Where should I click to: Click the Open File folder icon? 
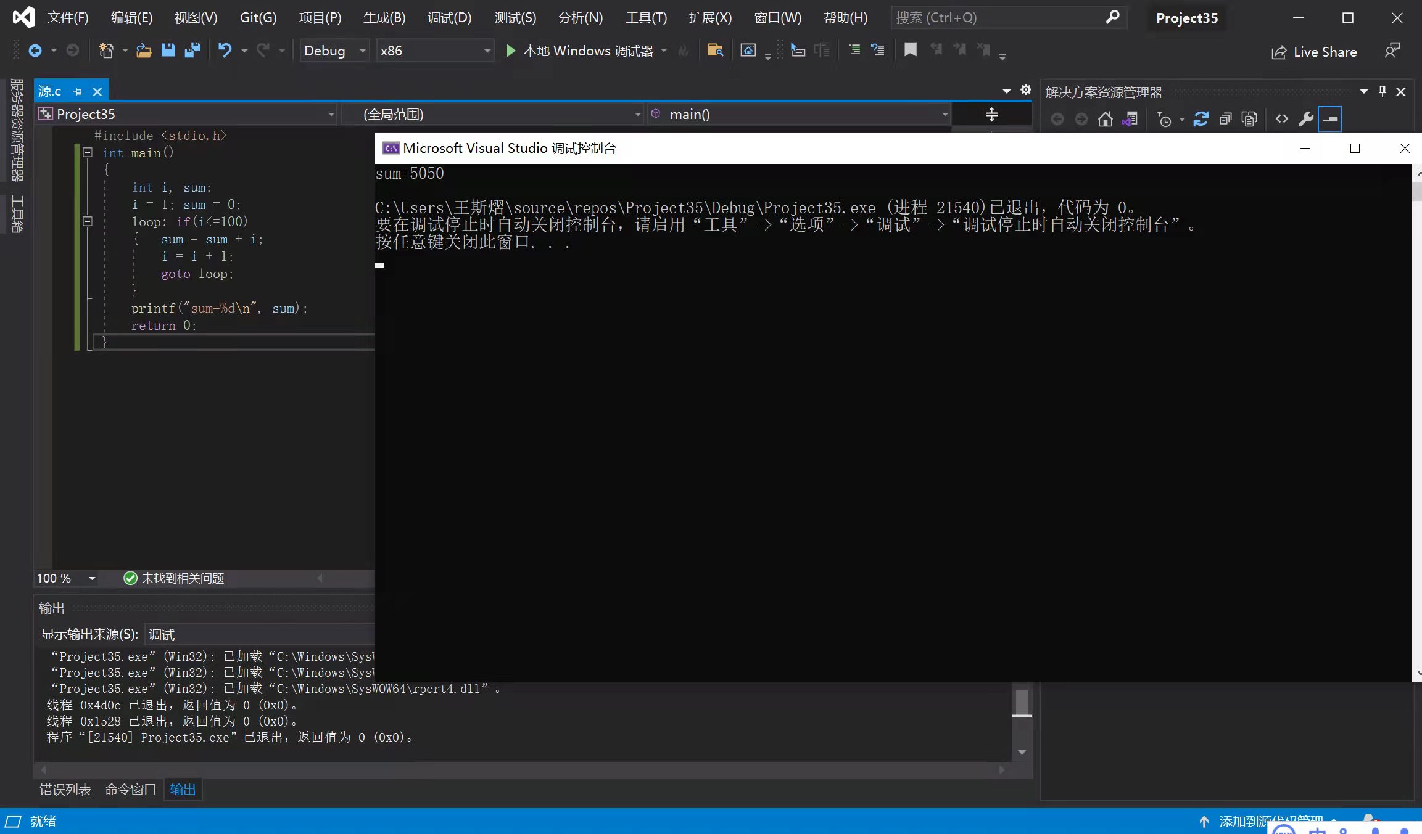click(x=143, y=51)
